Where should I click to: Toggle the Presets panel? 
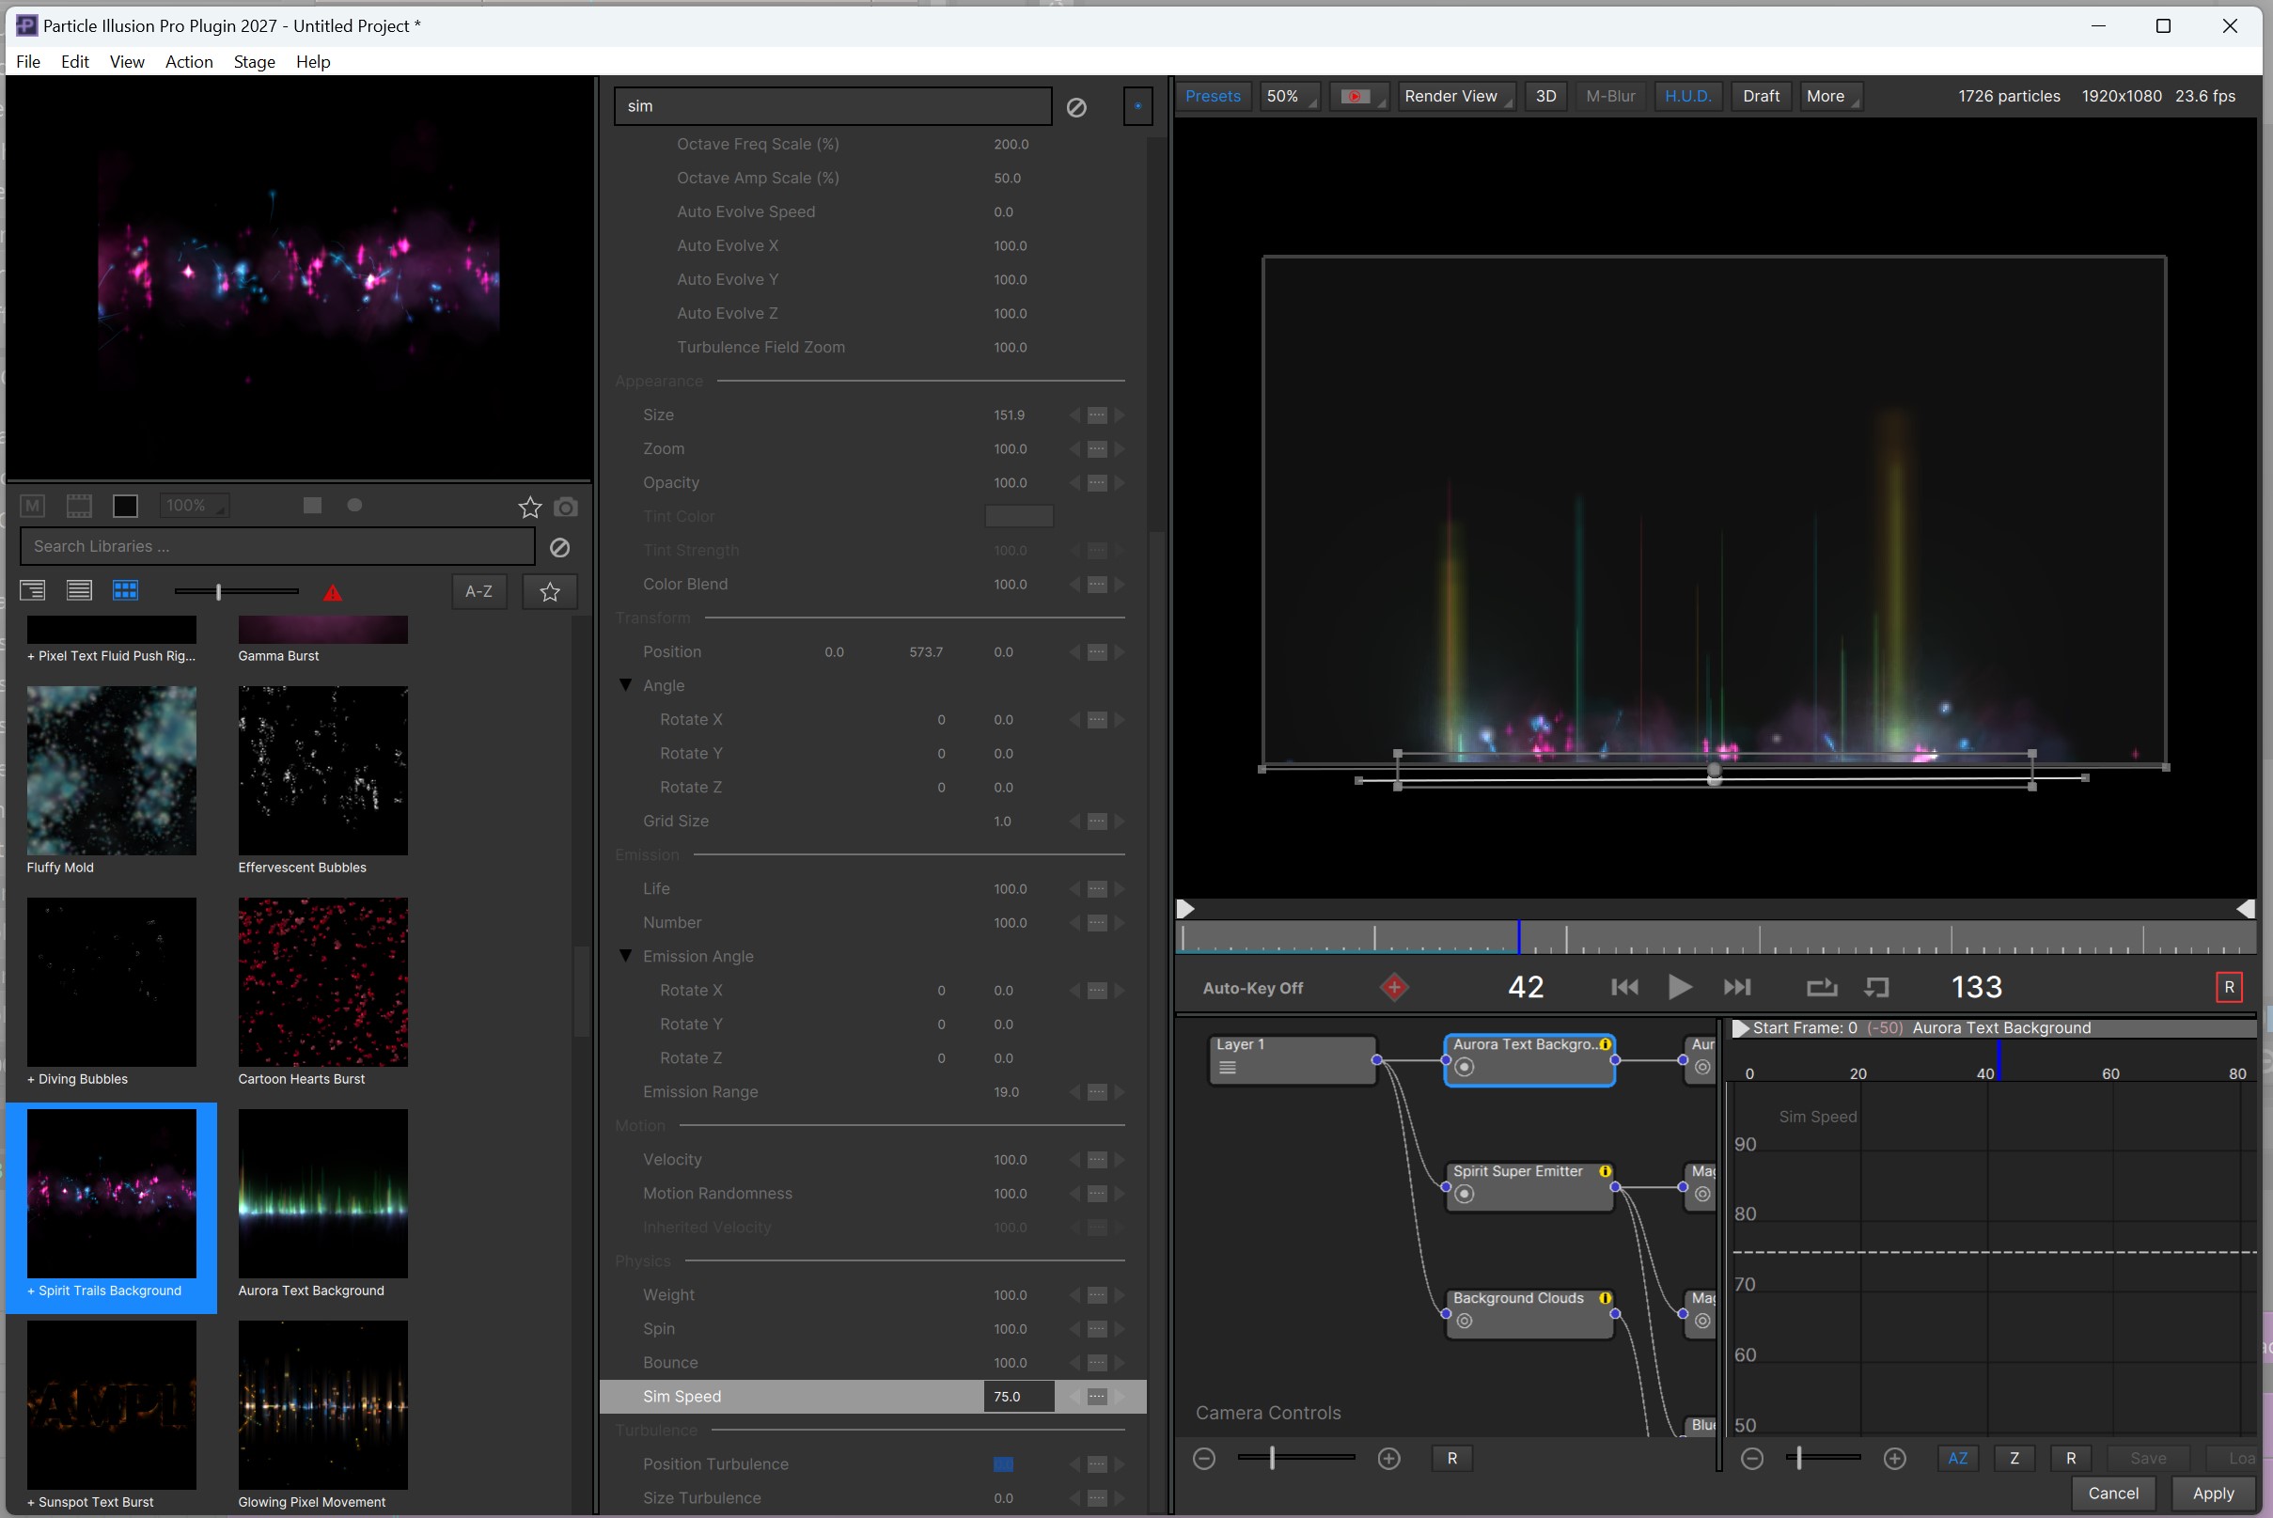click(1212, 96)
